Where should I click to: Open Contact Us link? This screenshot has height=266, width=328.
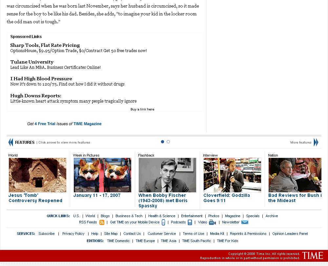(132, 234)
